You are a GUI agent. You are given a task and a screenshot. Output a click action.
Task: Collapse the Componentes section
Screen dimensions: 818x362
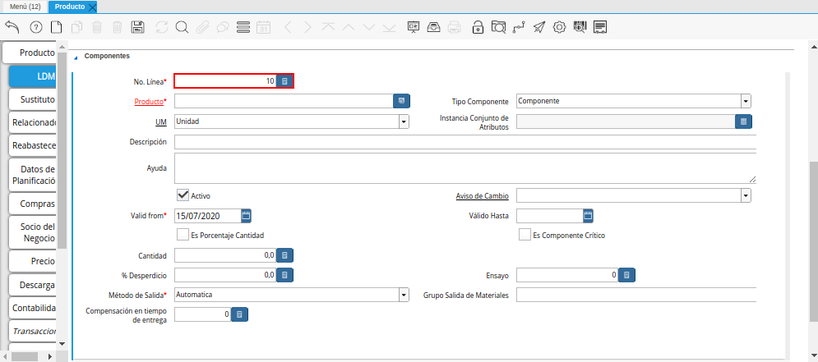pyautogui.click(x=77, y=57)
